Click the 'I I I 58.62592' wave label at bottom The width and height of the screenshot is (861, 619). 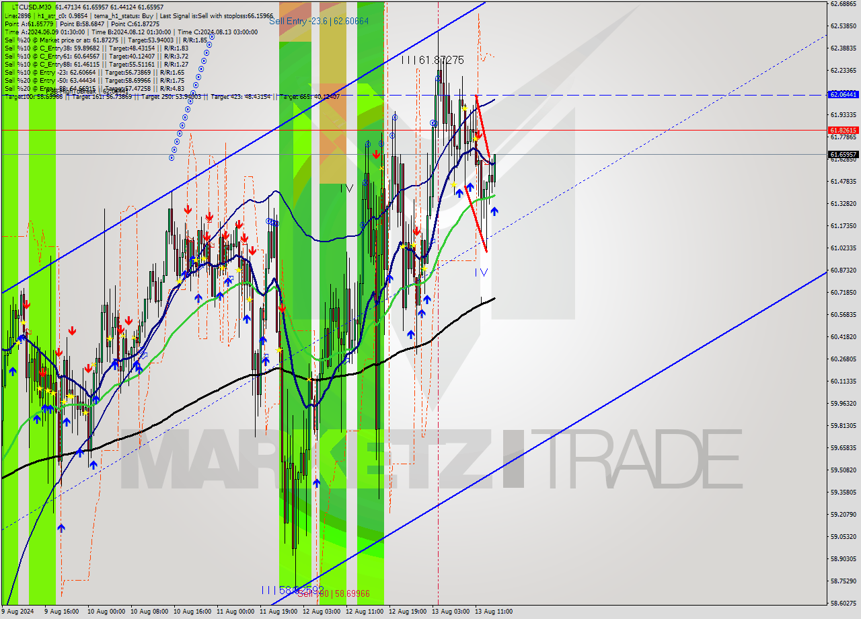pyautogui.click(x=293, y=589)
